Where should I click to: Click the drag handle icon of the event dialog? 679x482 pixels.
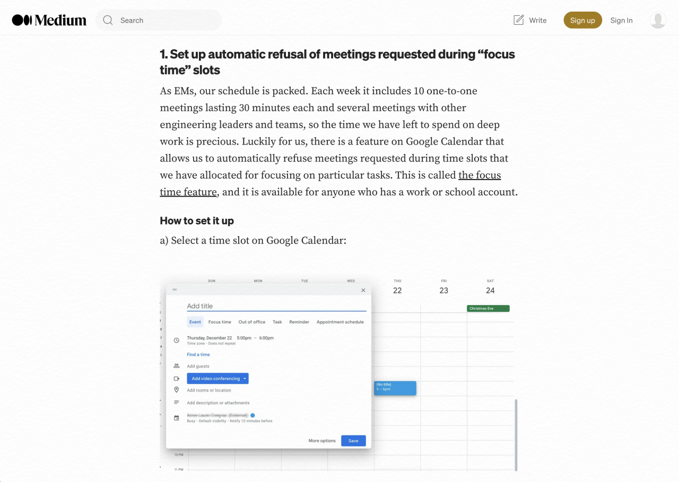coord(175,290)
